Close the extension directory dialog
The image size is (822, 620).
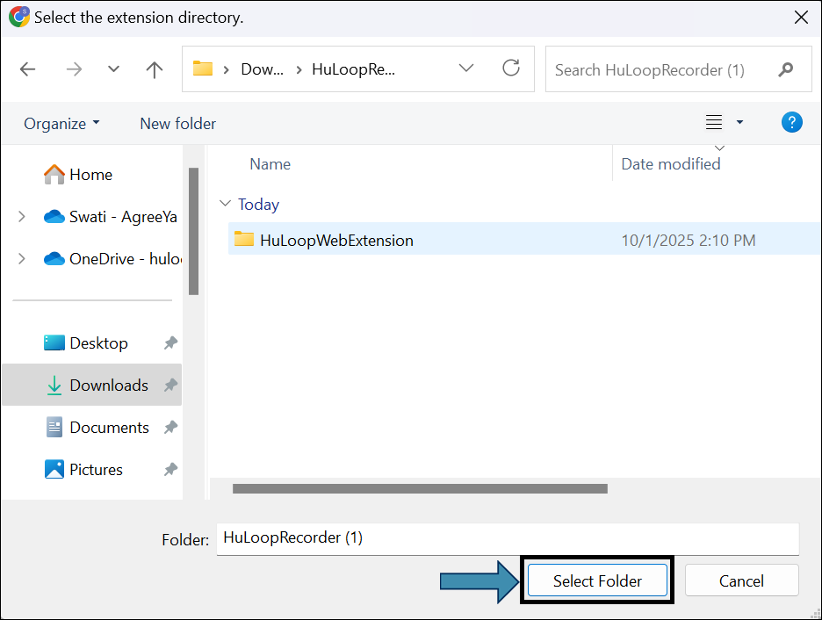point(801,18)
